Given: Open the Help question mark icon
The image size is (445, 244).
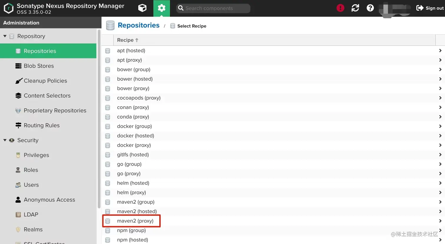Looking at the screenshot, I should tap(370, 8).
